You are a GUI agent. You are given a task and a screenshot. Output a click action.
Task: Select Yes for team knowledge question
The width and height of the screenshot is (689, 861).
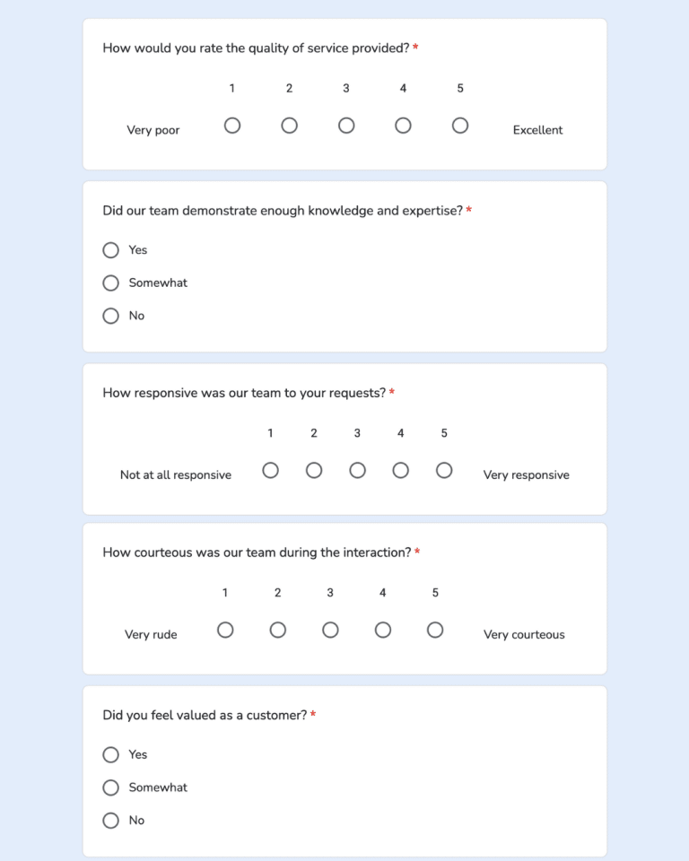click(x=110, y=249)
